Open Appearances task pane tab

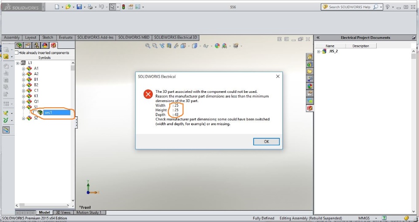point(310,86)
